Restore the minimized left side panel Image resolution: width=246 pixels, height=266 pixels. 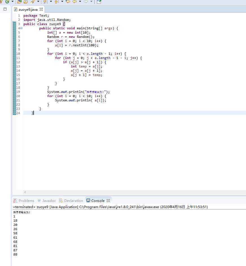(5, 9)
